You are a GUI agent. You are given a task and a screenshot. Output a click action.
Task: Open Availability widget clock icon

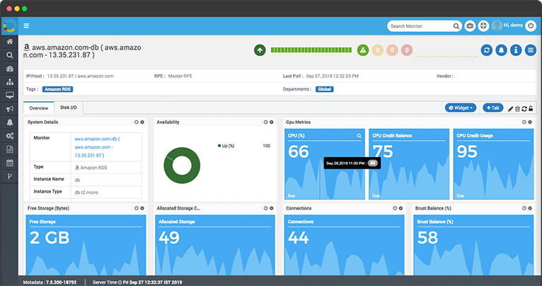(265, 122)
